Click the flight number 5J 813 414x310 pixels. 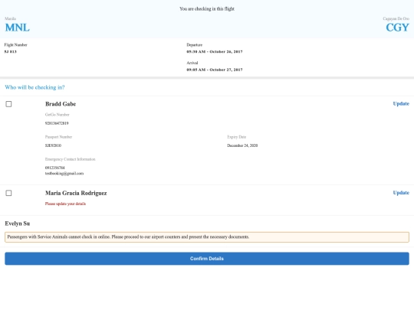pyautogui.click(x=11, y=52)
